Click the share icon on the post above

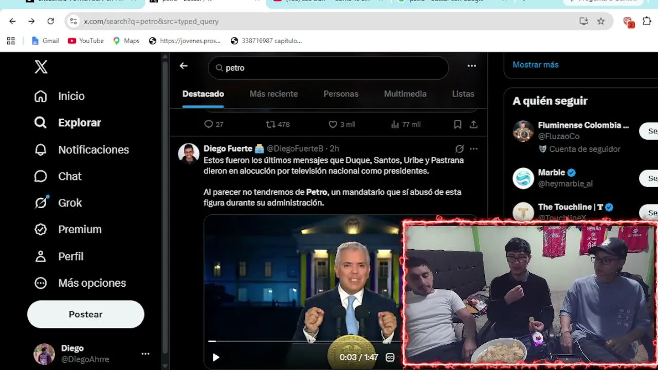pyautogui.click(x=473, y=124)
